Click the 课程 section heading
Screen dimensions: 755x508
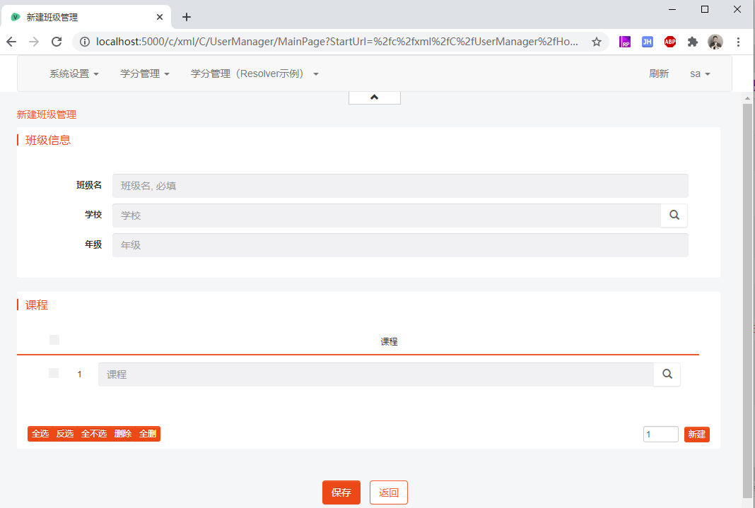(x=37, y=305)
